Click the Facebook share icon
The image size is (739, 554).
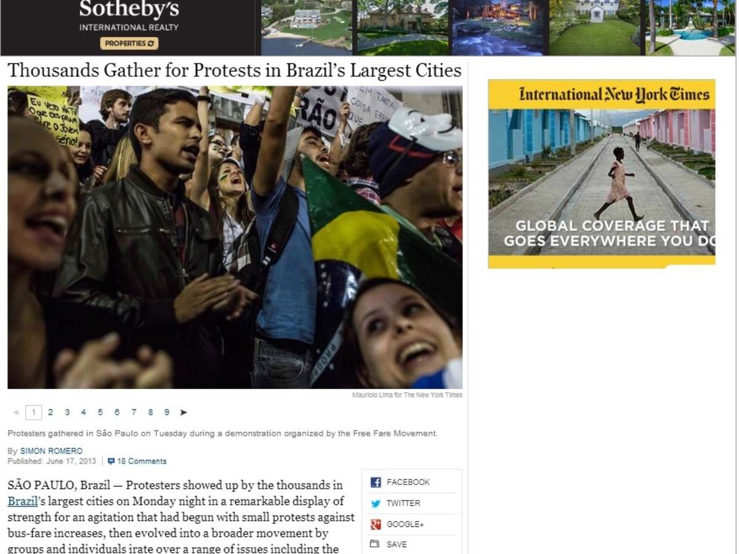tap(376, 483)
